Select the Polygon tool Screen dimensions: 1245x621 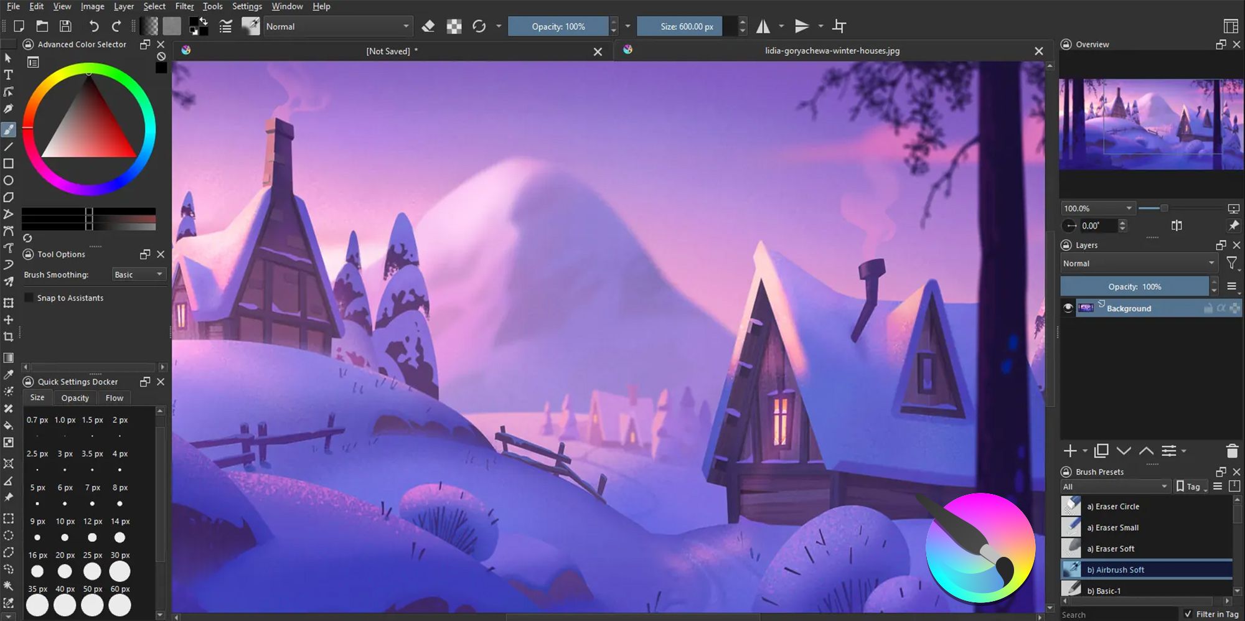click(9, 197)
